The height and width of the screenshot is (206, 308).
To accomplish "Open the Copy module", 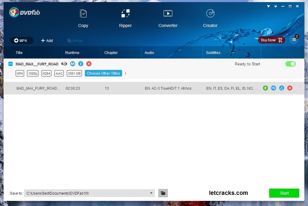I will (83, 19).
